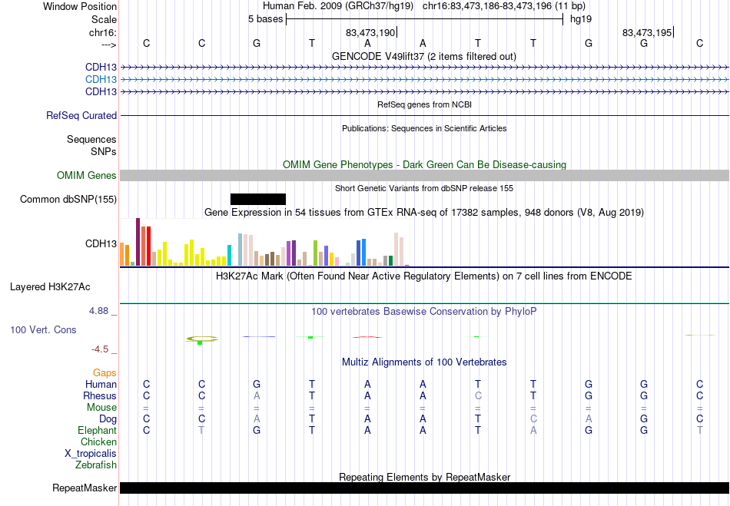Click the Elephant species label
The width and height of the screenshot is (730, 506).
pyautogui.click(x=98, y=430)
